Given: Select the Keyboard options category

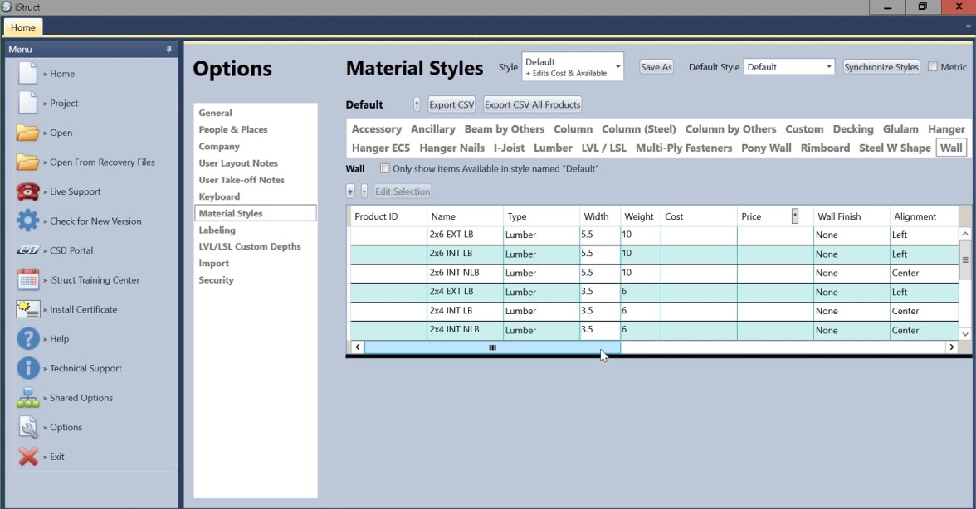Looking at the screenshot, I should 219,196.
